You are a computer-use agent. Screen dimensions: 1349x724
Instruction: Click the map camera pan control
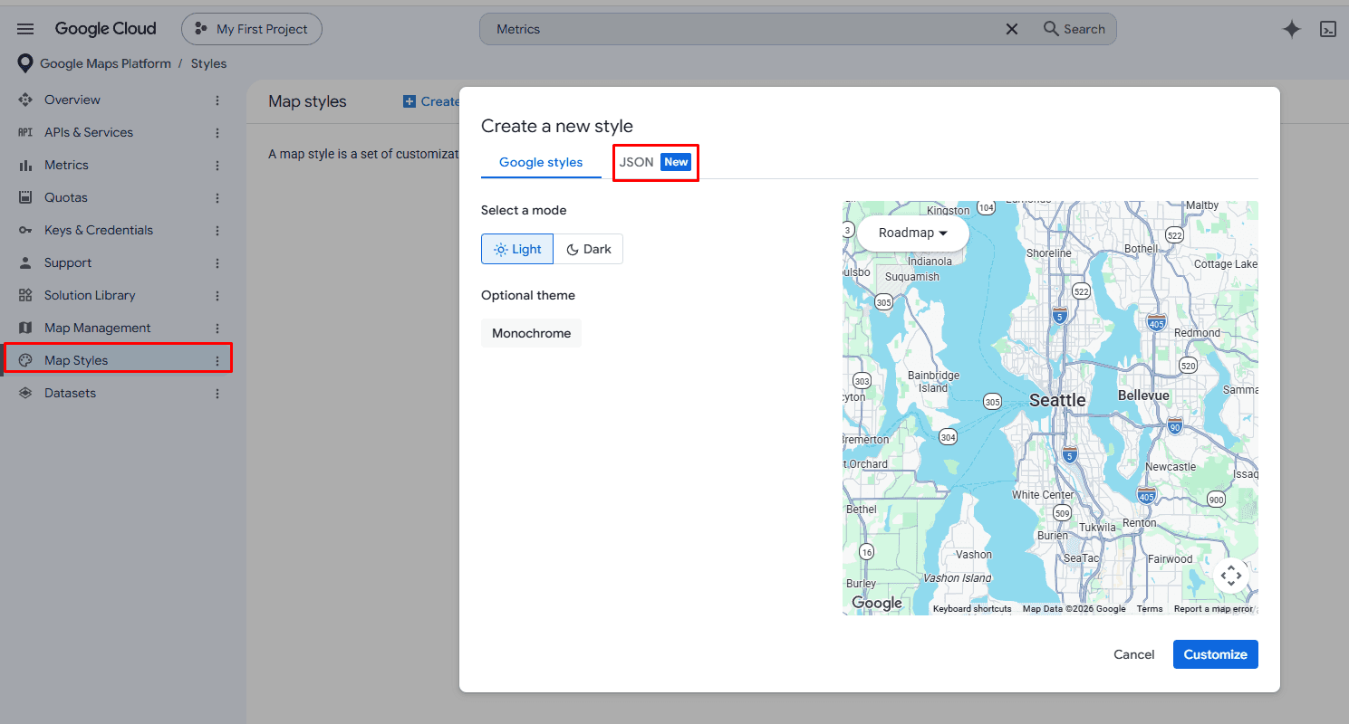(1231, 575)
